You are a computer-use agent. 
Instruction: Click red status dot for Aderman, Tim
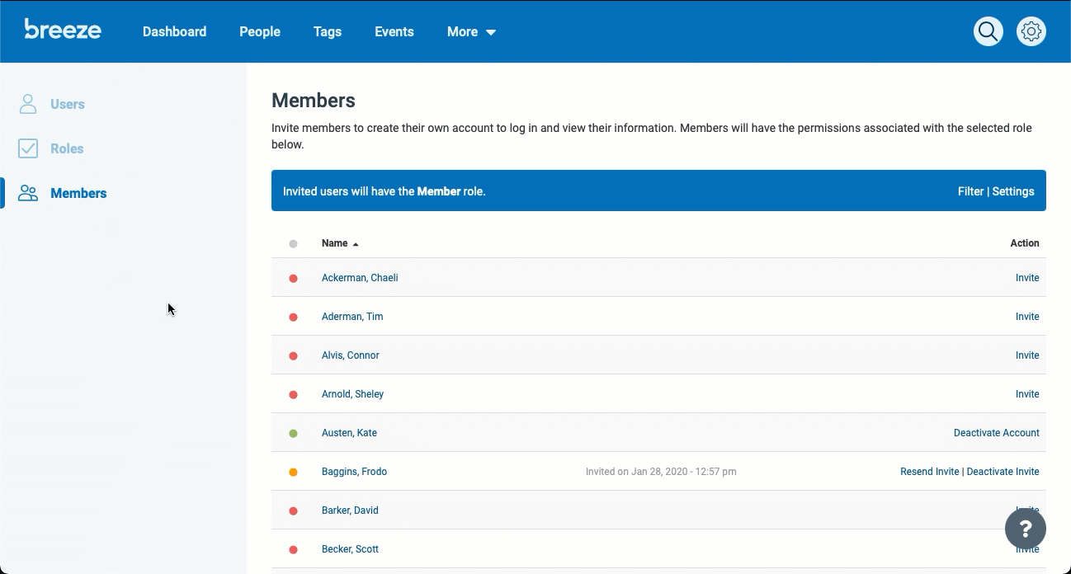click(x=293, y=318)
